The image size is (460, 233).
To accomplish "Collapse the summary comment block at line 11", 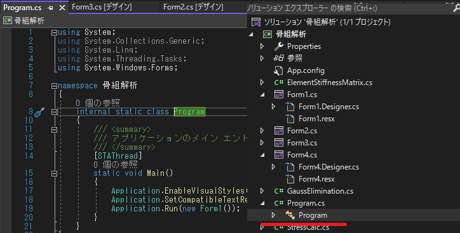I will tap(54, 130).
